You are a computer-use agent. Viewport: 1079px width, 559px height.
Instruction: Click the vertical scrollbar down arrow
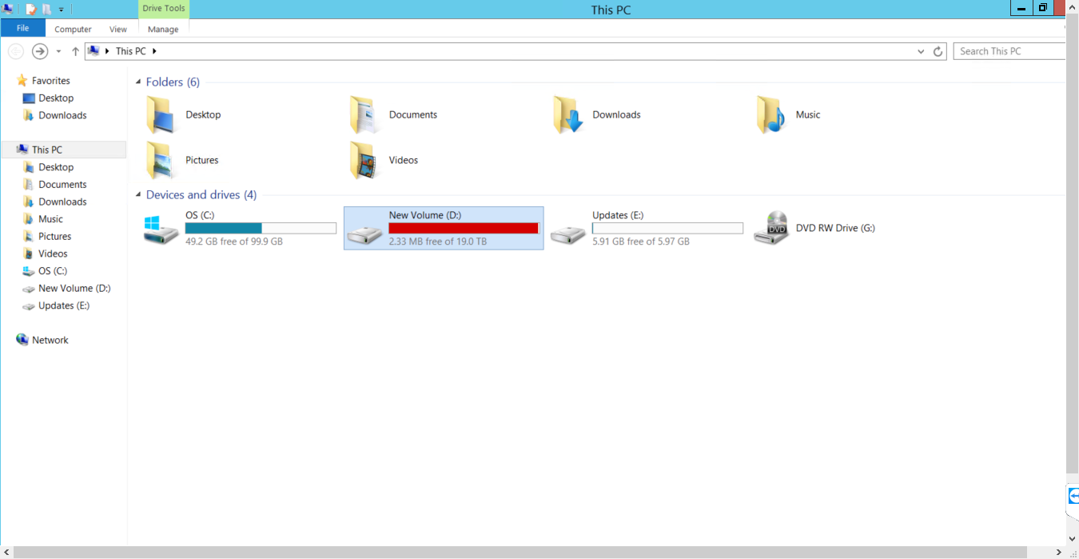coord(1073,540)
